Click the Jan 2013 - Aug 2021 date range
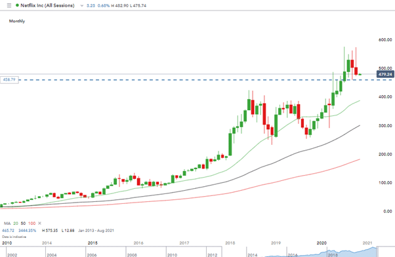 pyautogui.click(x=96, y=230)
